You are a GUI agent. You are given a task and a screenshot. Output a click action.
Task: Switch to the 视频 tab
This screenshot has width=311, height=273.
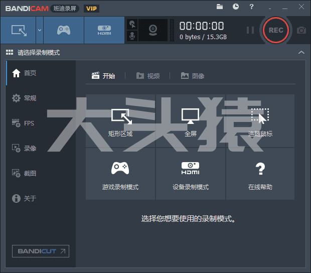(148, 76)
